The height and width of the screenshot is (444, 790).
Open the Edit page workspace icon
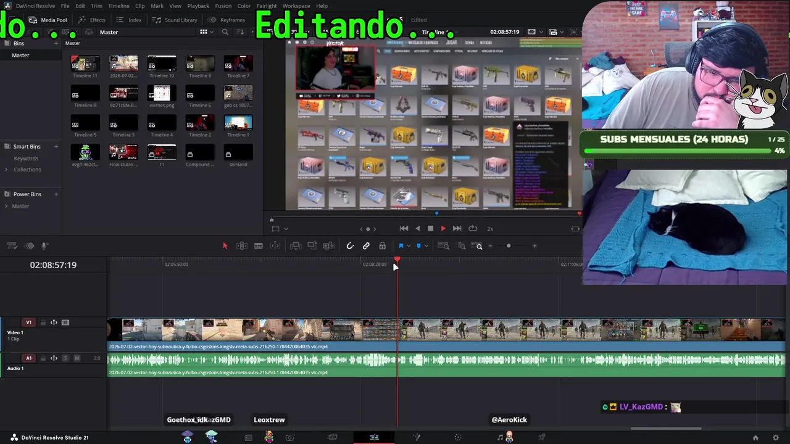tap(374, 438)
